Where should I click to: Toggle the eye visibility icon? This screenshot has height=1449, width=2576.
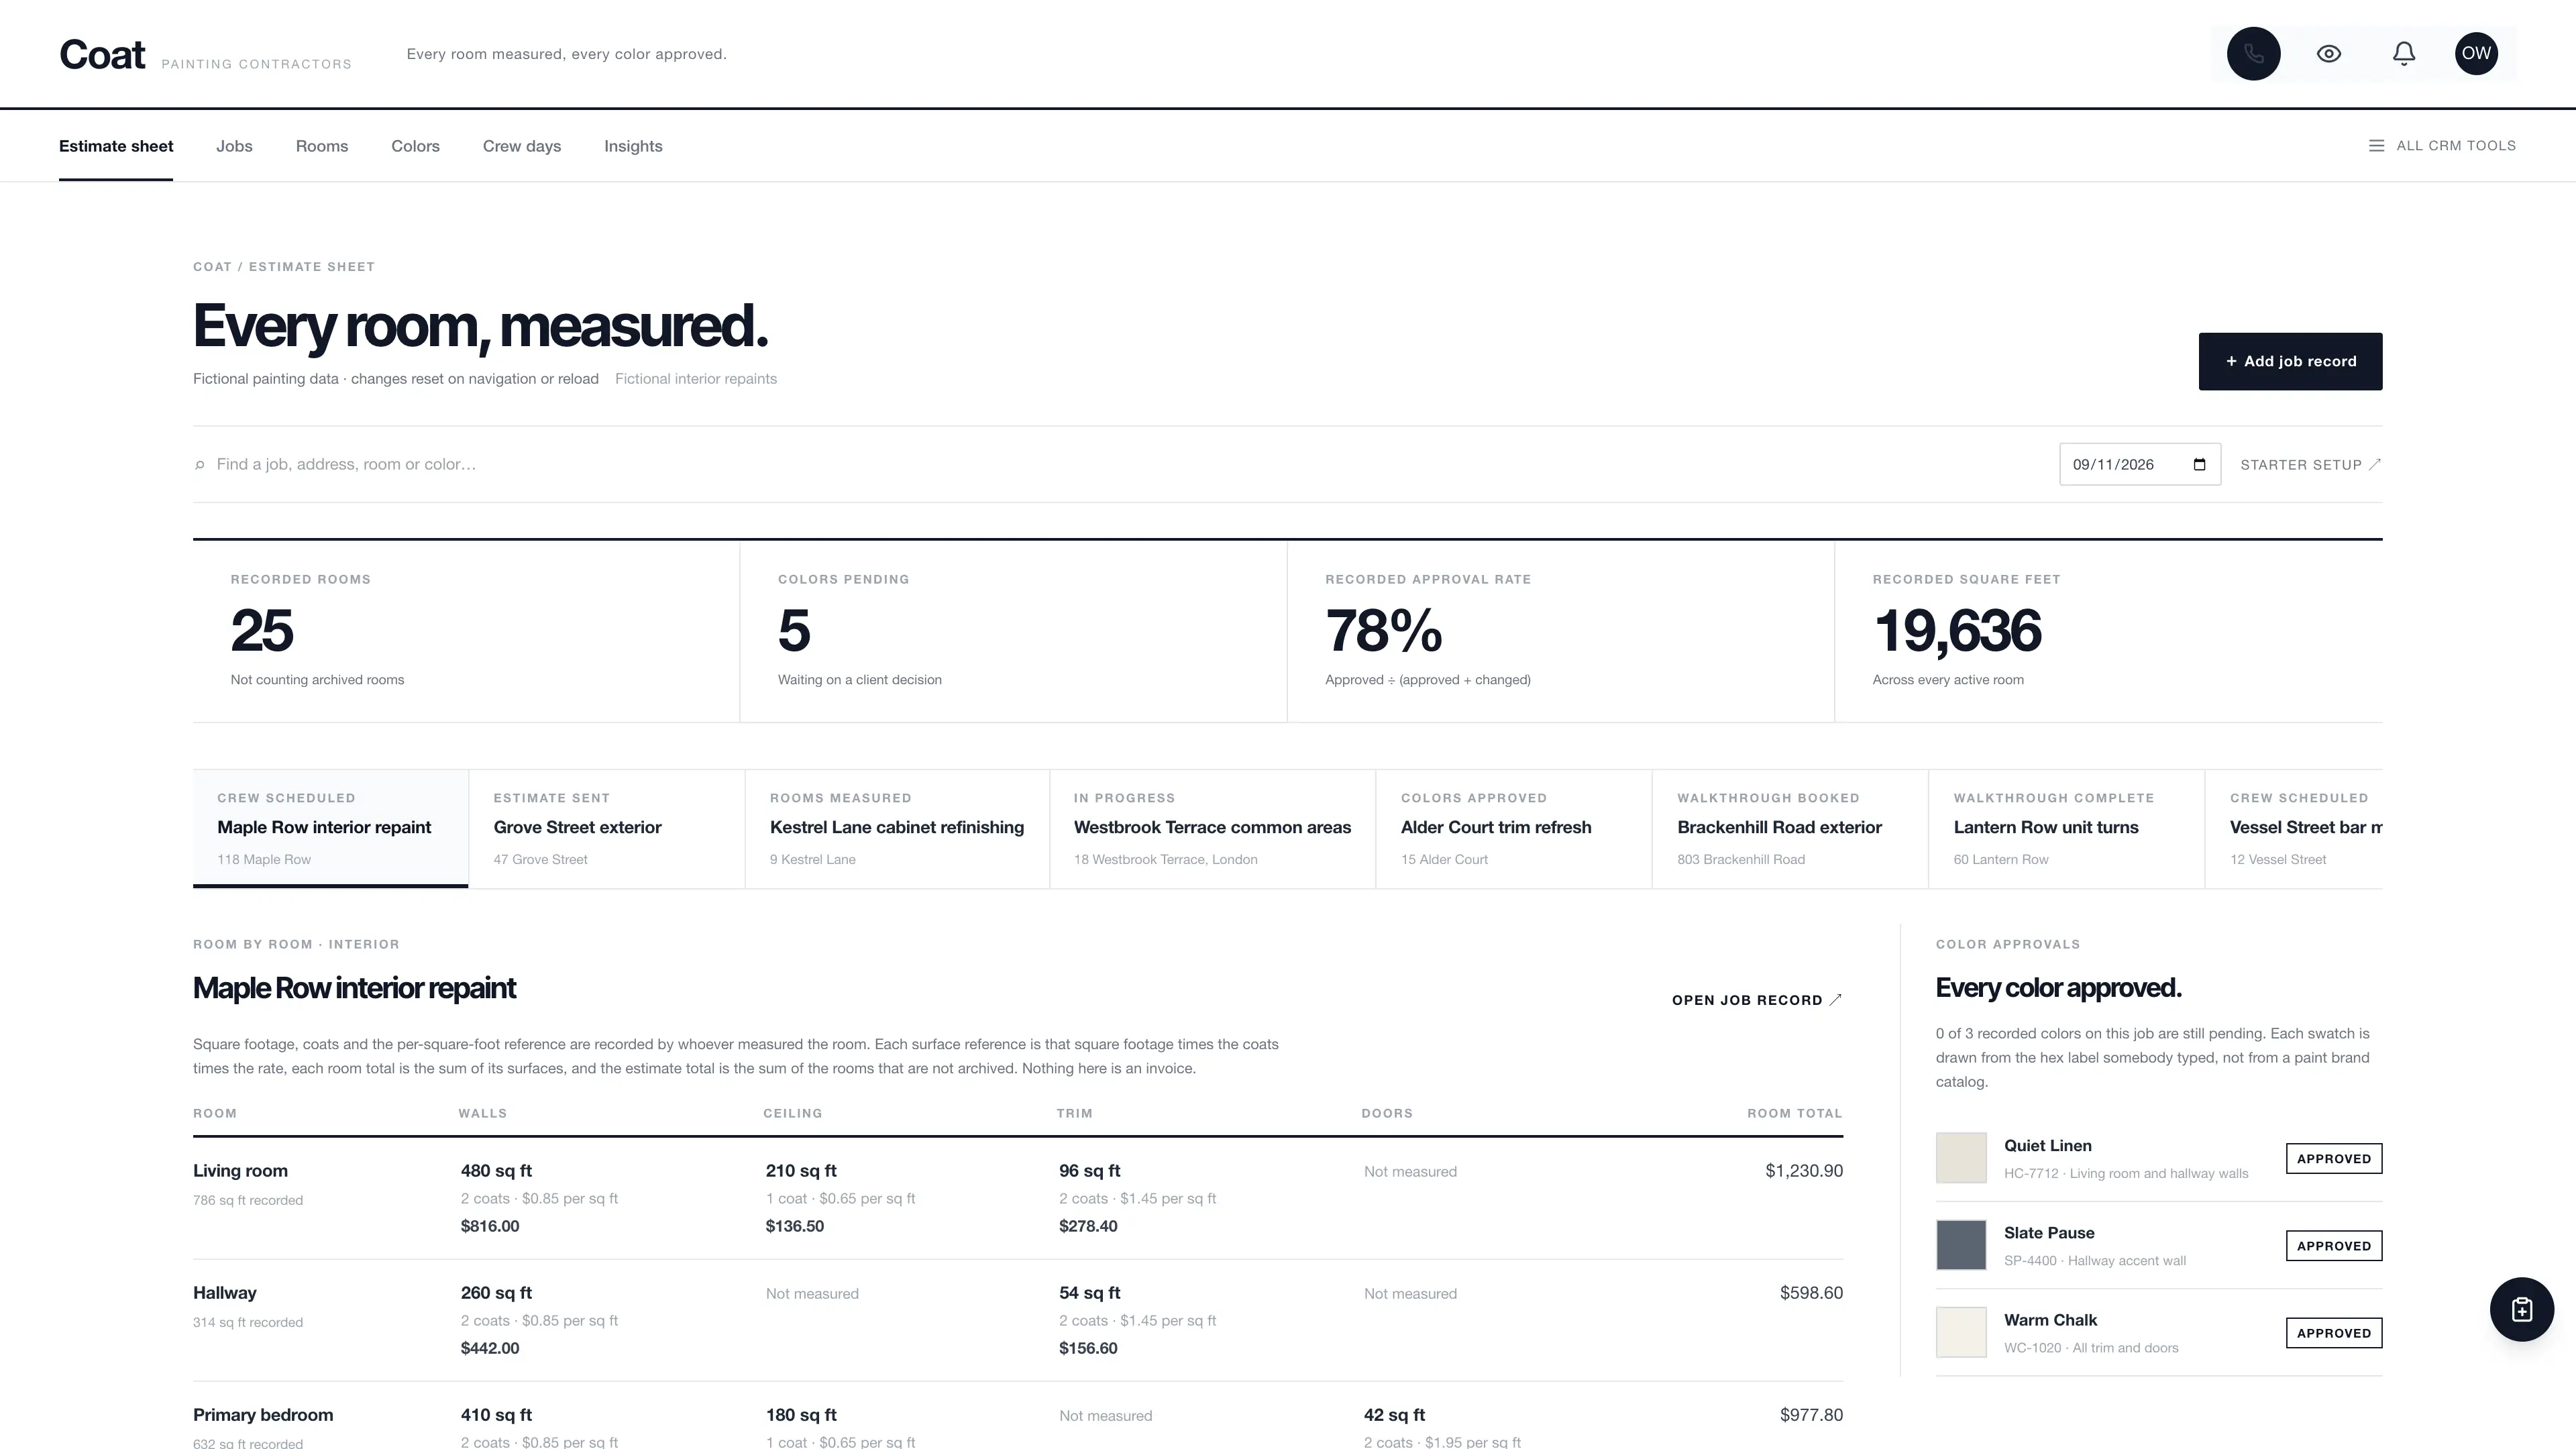coord(2329,54)
